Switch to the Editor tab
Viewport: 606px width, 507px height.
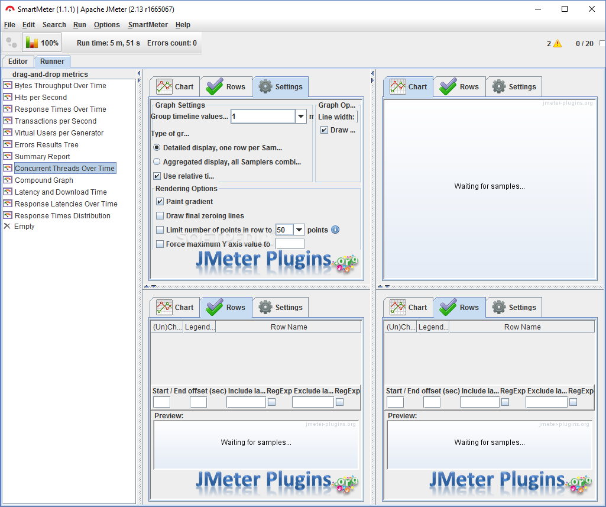tap(18, 62)
